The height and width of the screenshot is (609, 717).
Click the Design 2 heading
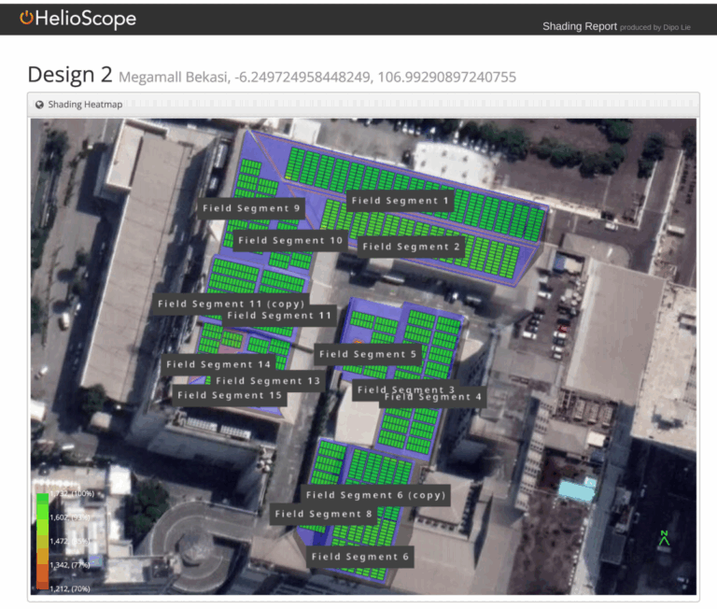(x=70, y=75)
